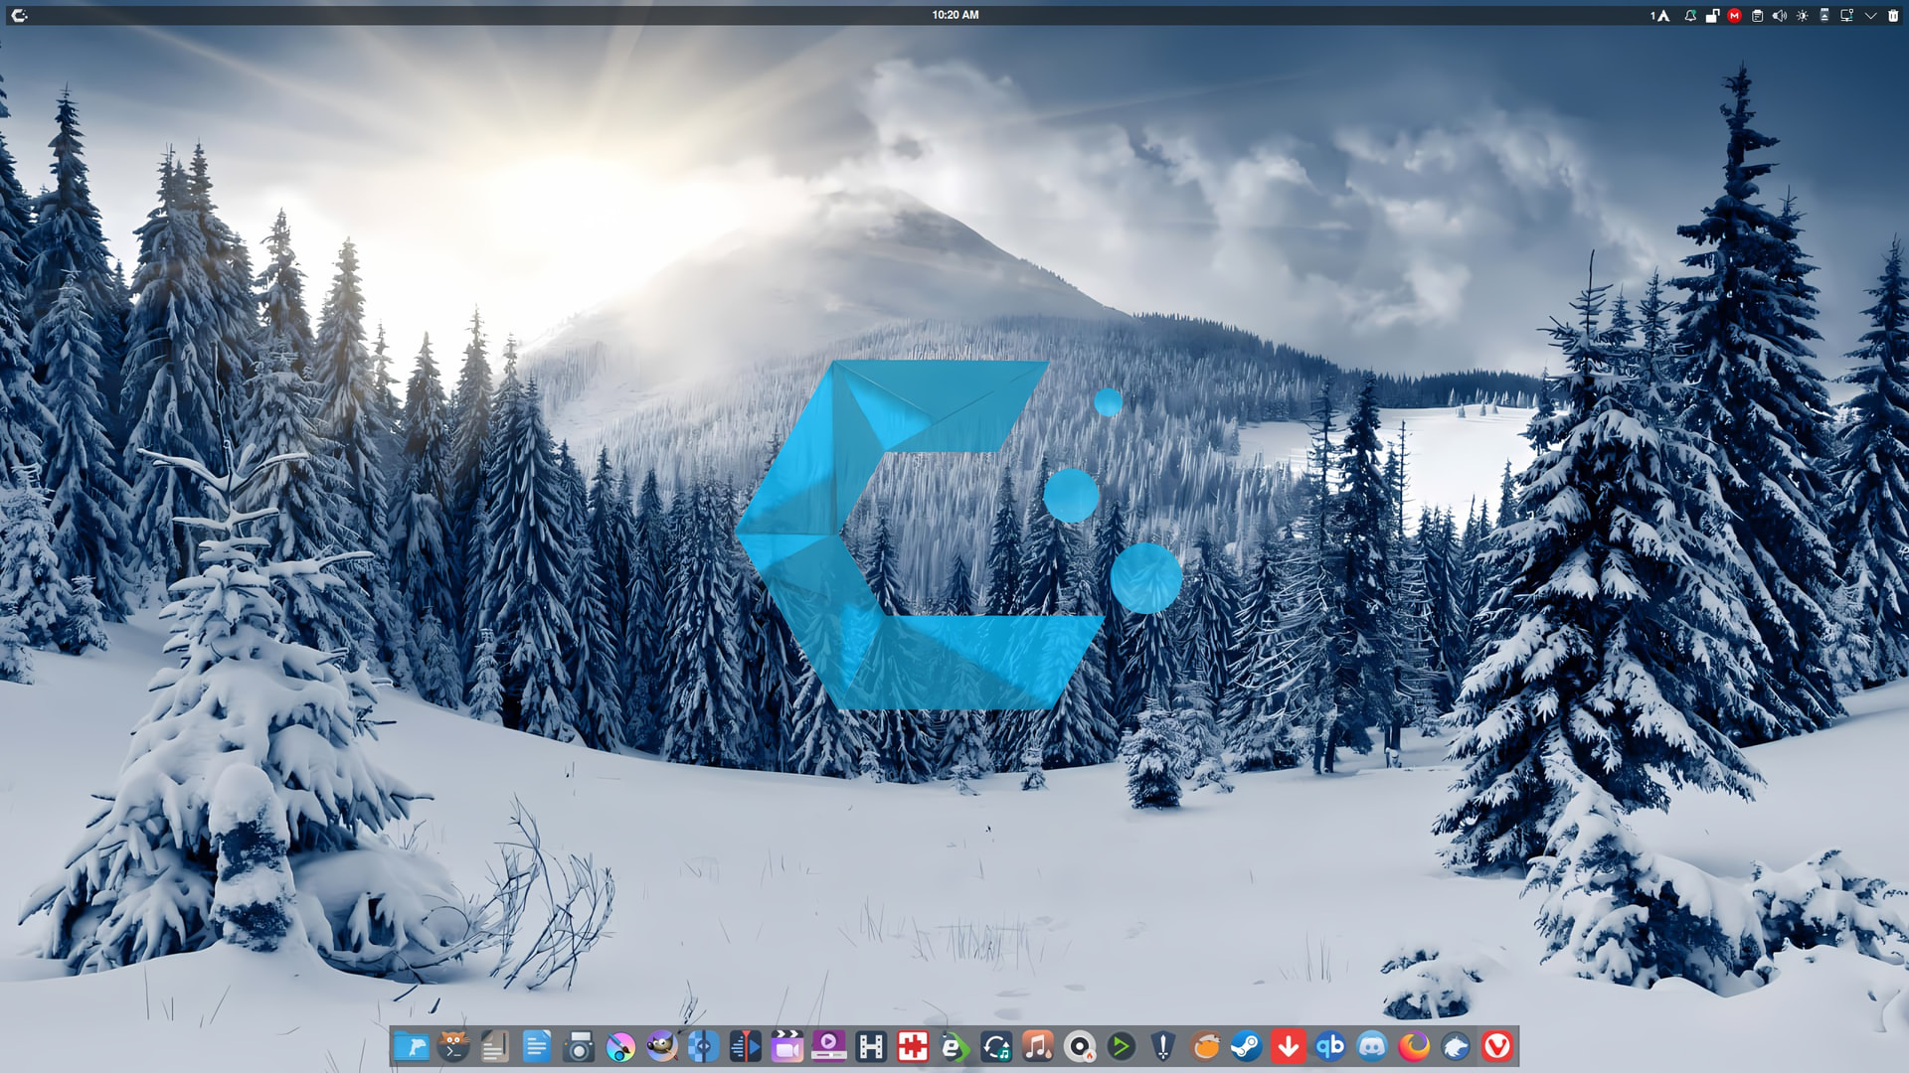Open the Discord app icon
The image size is (1909, 1073).
(1372, 1046)
